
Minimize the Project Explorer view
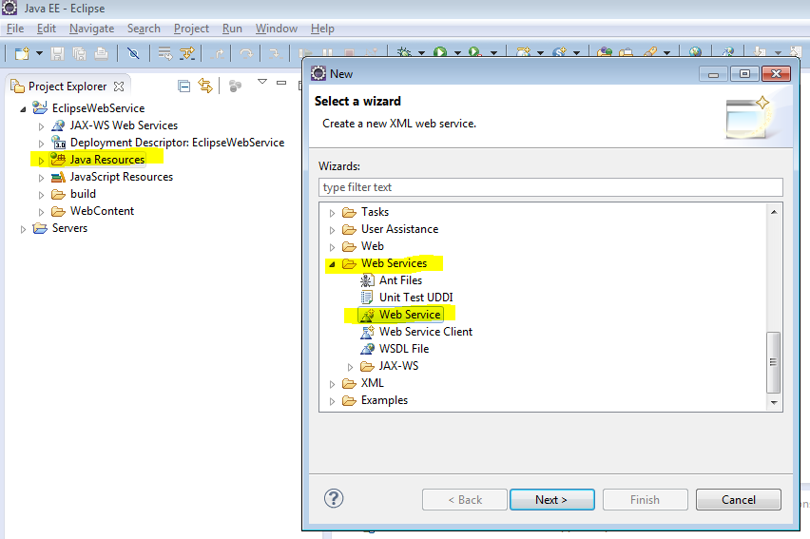tap(281, 83)
